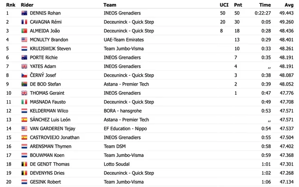Click the South African flag beside DE BOD Stefan
This screenshot has width=299, height=187.
pyautogui.click(x=24, y=84)
